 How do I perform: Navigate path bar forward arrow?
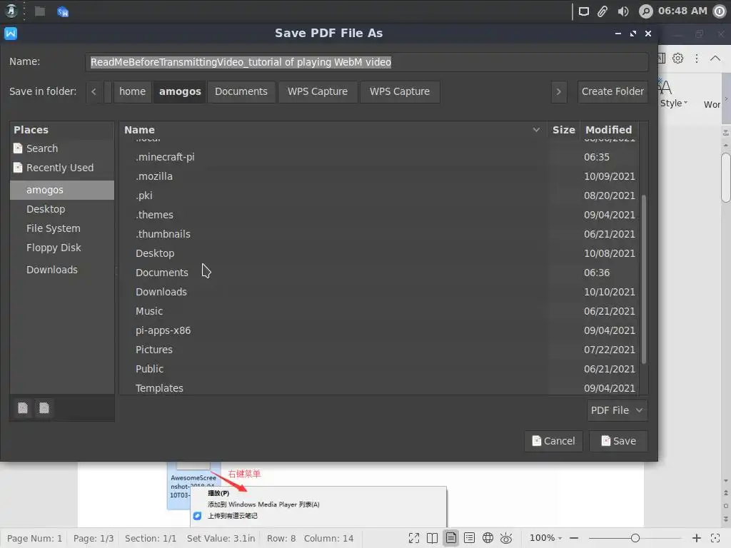[558, 91]
